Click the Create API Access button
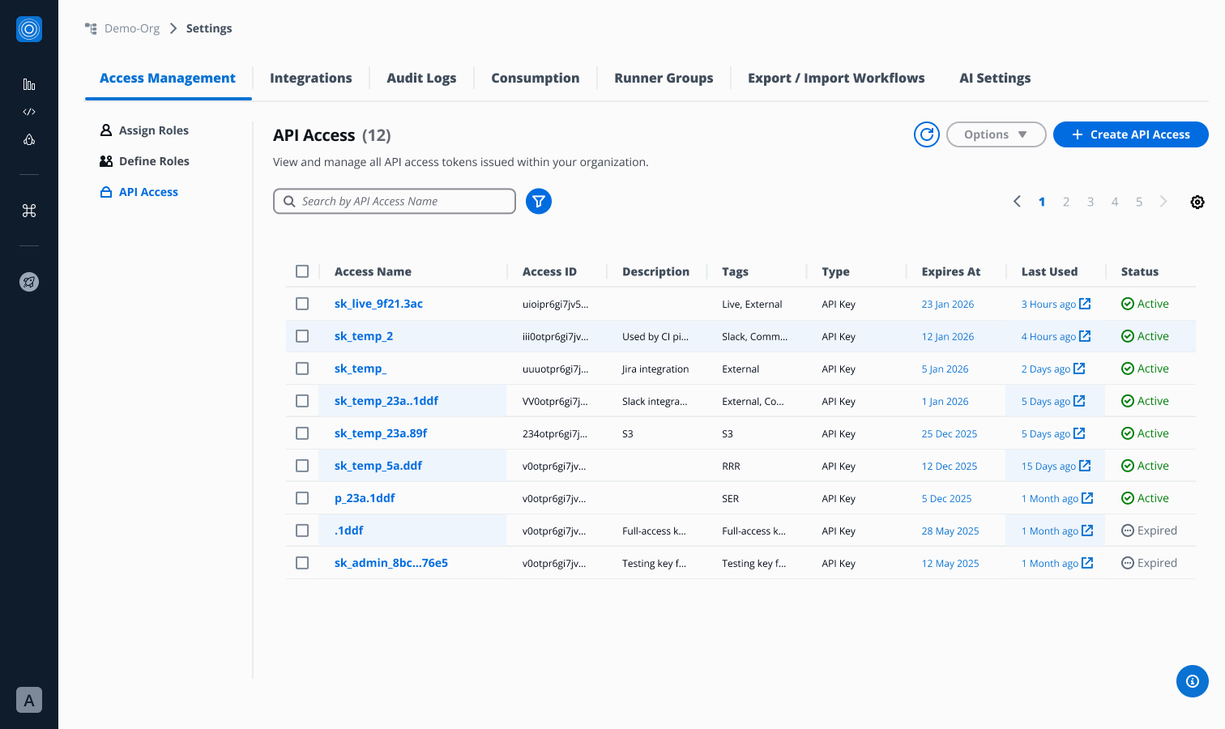 point(1130,134)
